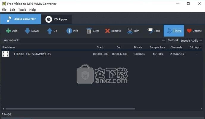This screenshot has height=119, width=205.
Task: Click end time 00:00:42.600 cell
Action: tap(120, 54)
